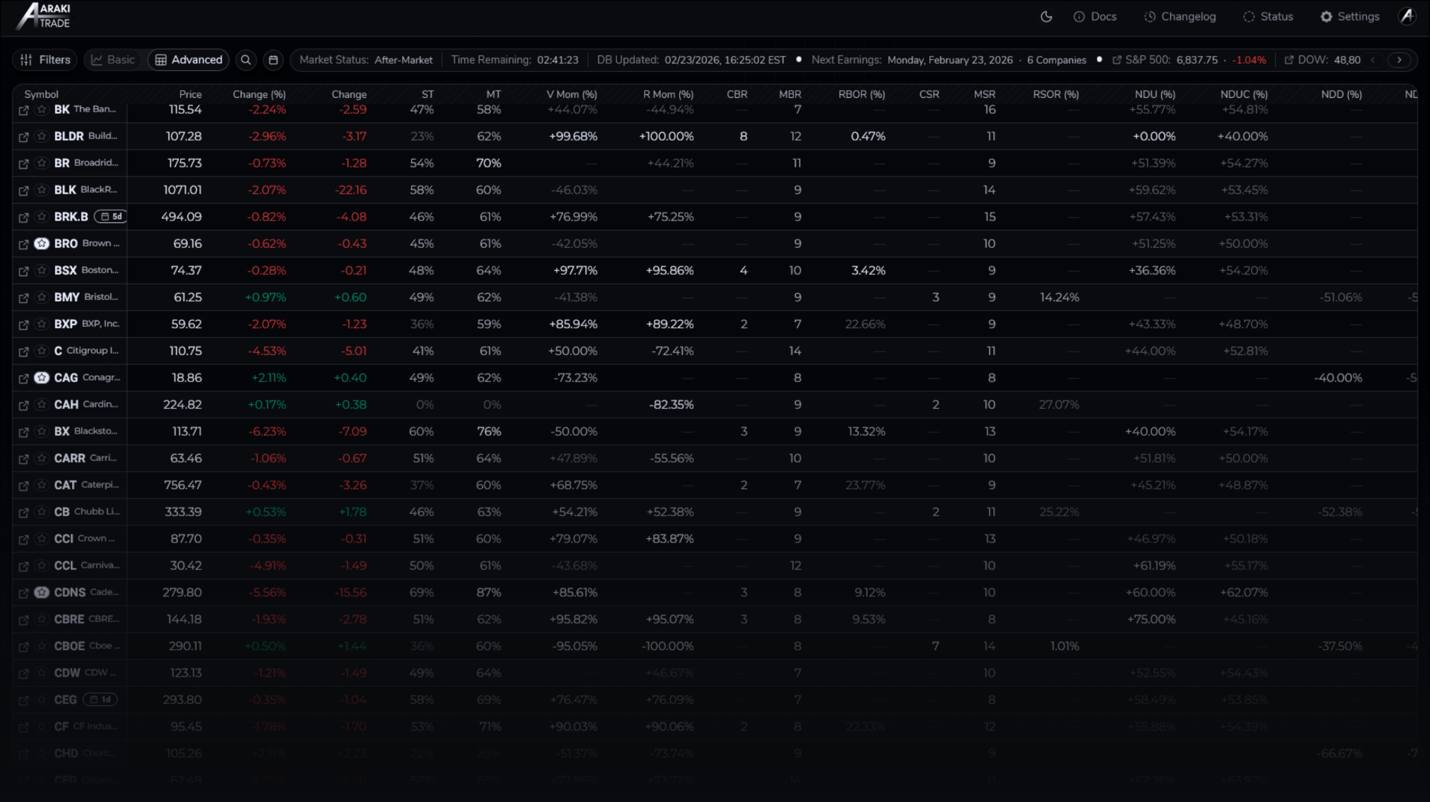
Task: Toggle favorite star for BRO
Action: point(42,244)
